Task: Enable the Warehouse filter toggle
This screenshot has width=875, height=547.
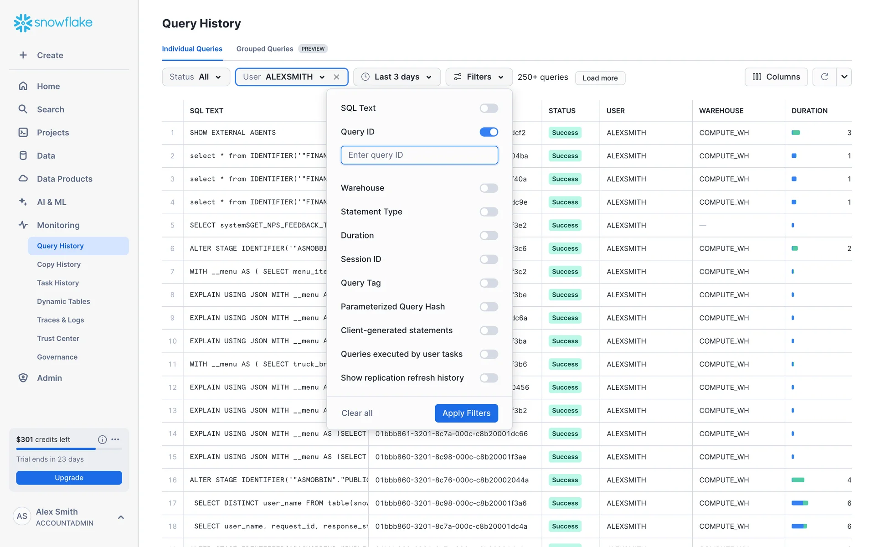Action: (x=489, y=188)
